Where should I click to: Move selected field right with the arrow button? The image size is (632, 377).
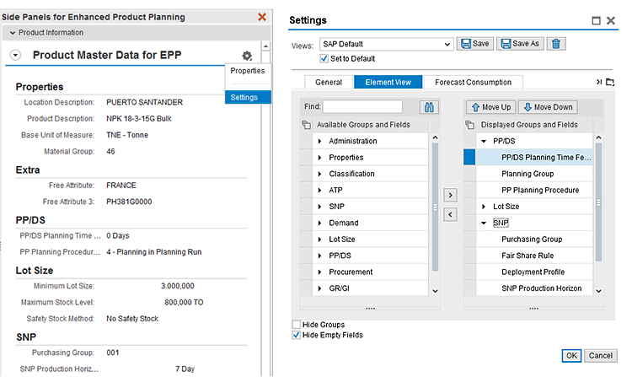[x=450, y=195]
